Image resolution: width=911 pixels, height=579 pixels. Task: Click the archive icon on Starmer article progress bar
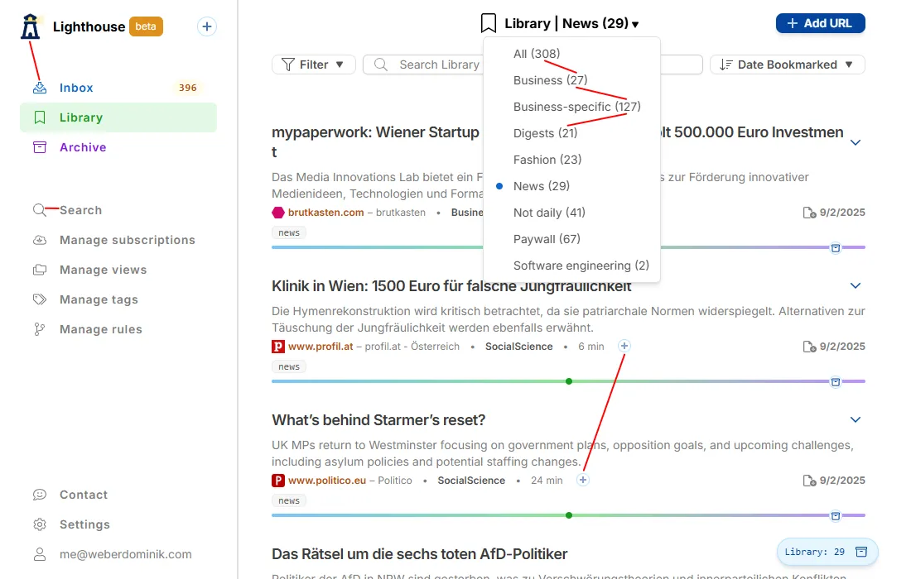point(836,516)
